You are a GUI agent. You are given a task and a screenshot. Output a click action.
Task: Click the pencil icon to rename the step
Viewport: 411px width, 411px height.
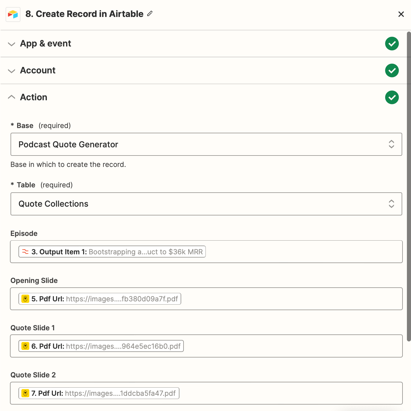click(x=150, y=14)
